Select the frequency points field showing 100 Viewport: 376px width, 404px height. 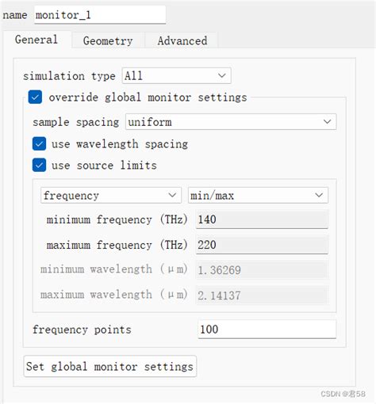[267, 330]
